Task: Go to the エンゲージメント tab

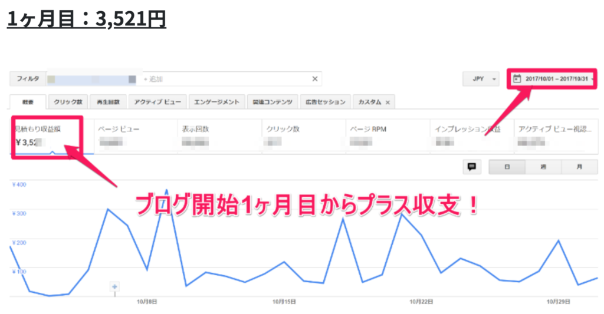Action: 216,102
